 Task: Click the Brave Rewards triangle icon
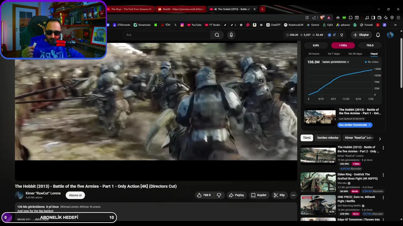[x=329, y=18]
